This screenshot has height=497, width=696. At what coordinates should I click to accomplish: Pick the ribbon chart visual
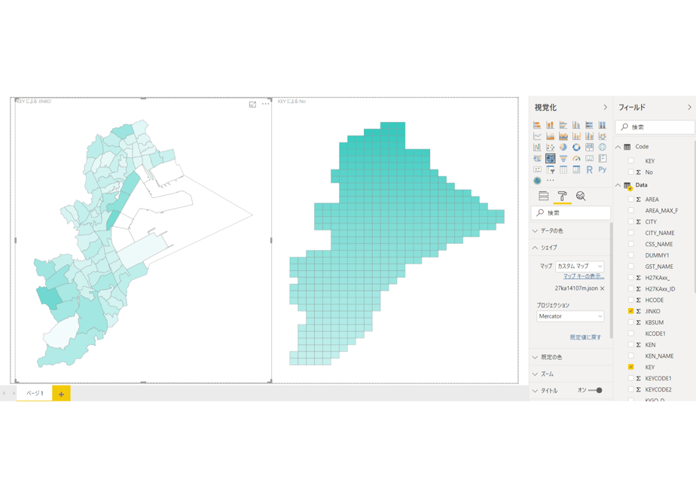(x=603, y=136)
